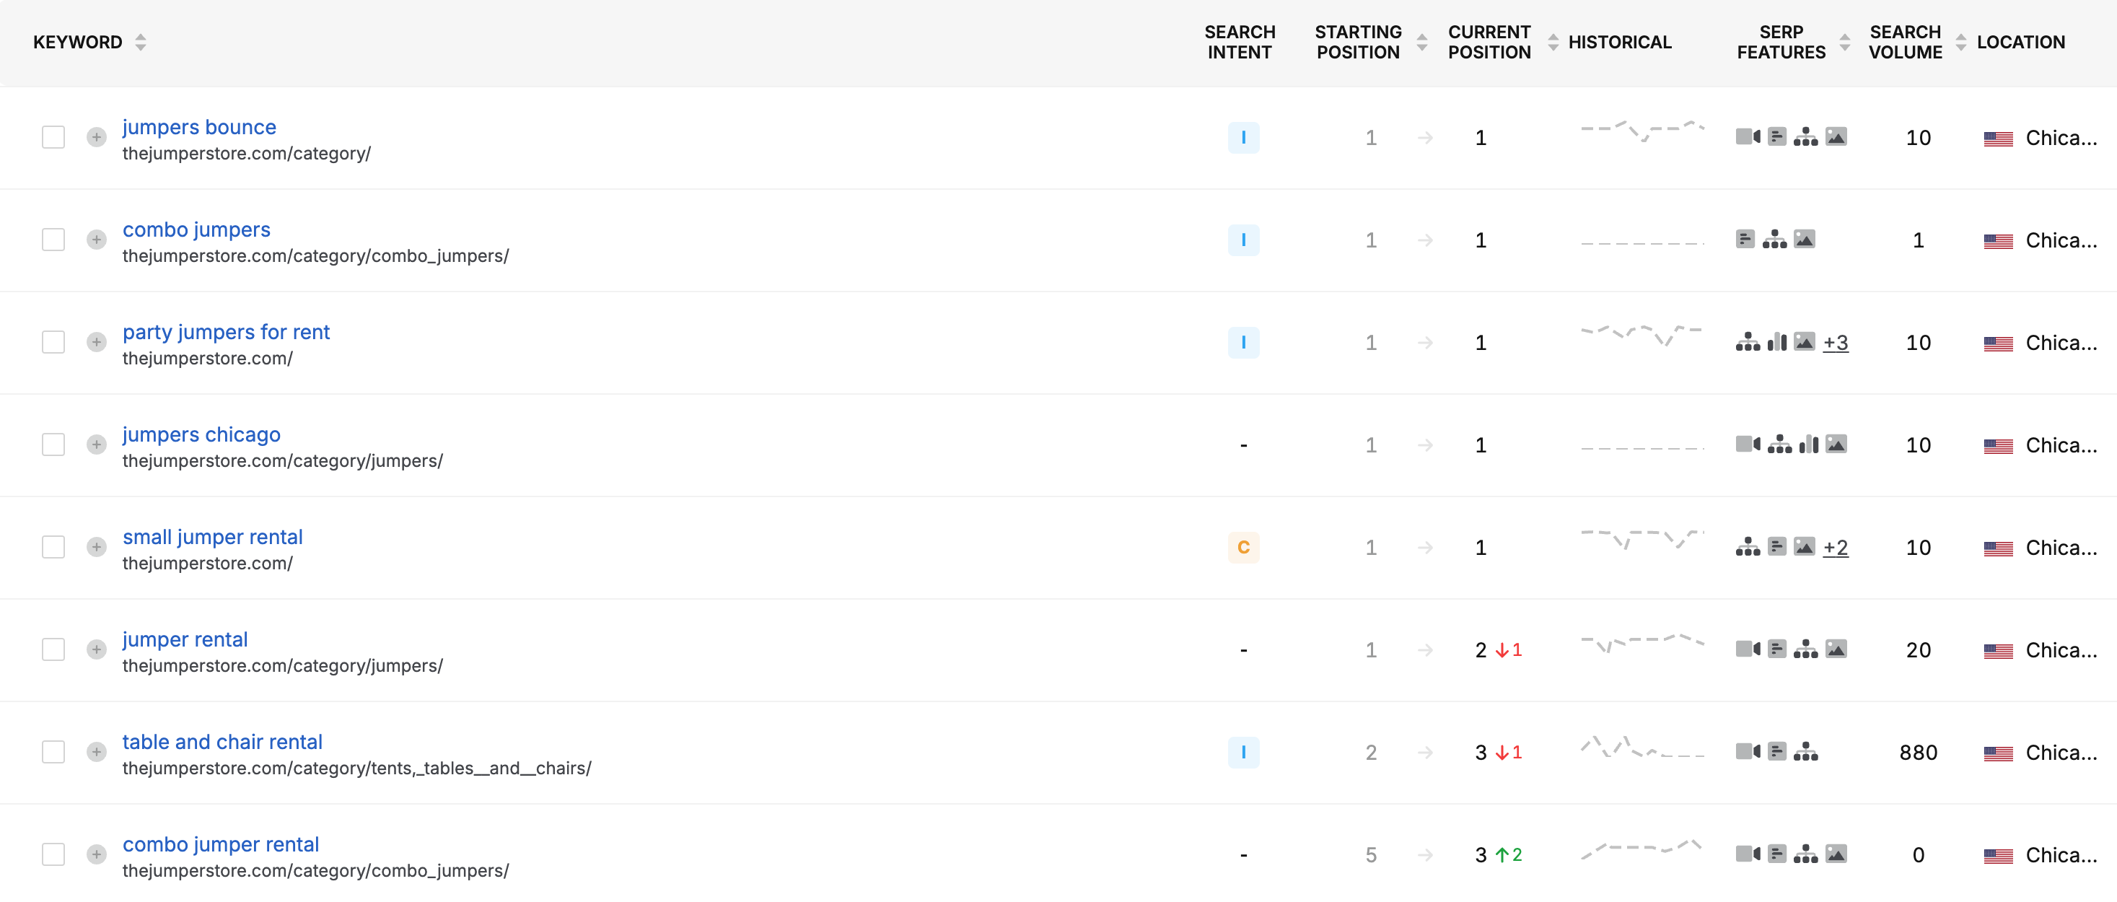2117x902 pixels.
Task: Expand party jumpers for rent details
Action: coord(97,342)
